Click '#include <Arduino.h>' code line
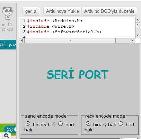This screenshot has width=141, height=139. point(55,21)
